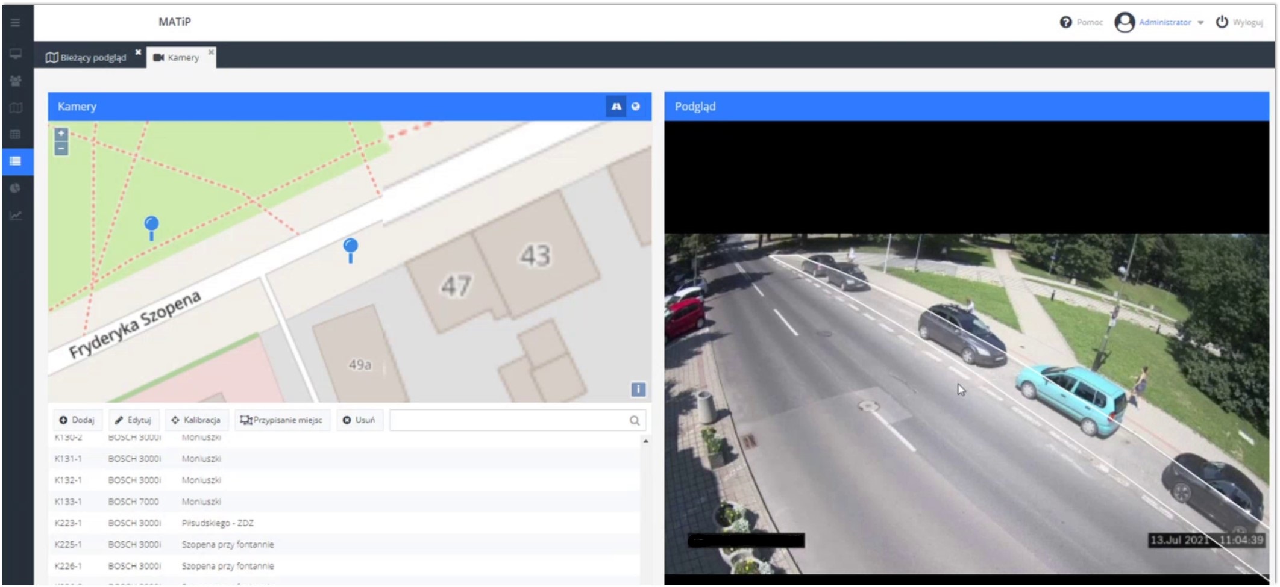
Task: Select the K131-1 camera row
Action: coord(344,459)
